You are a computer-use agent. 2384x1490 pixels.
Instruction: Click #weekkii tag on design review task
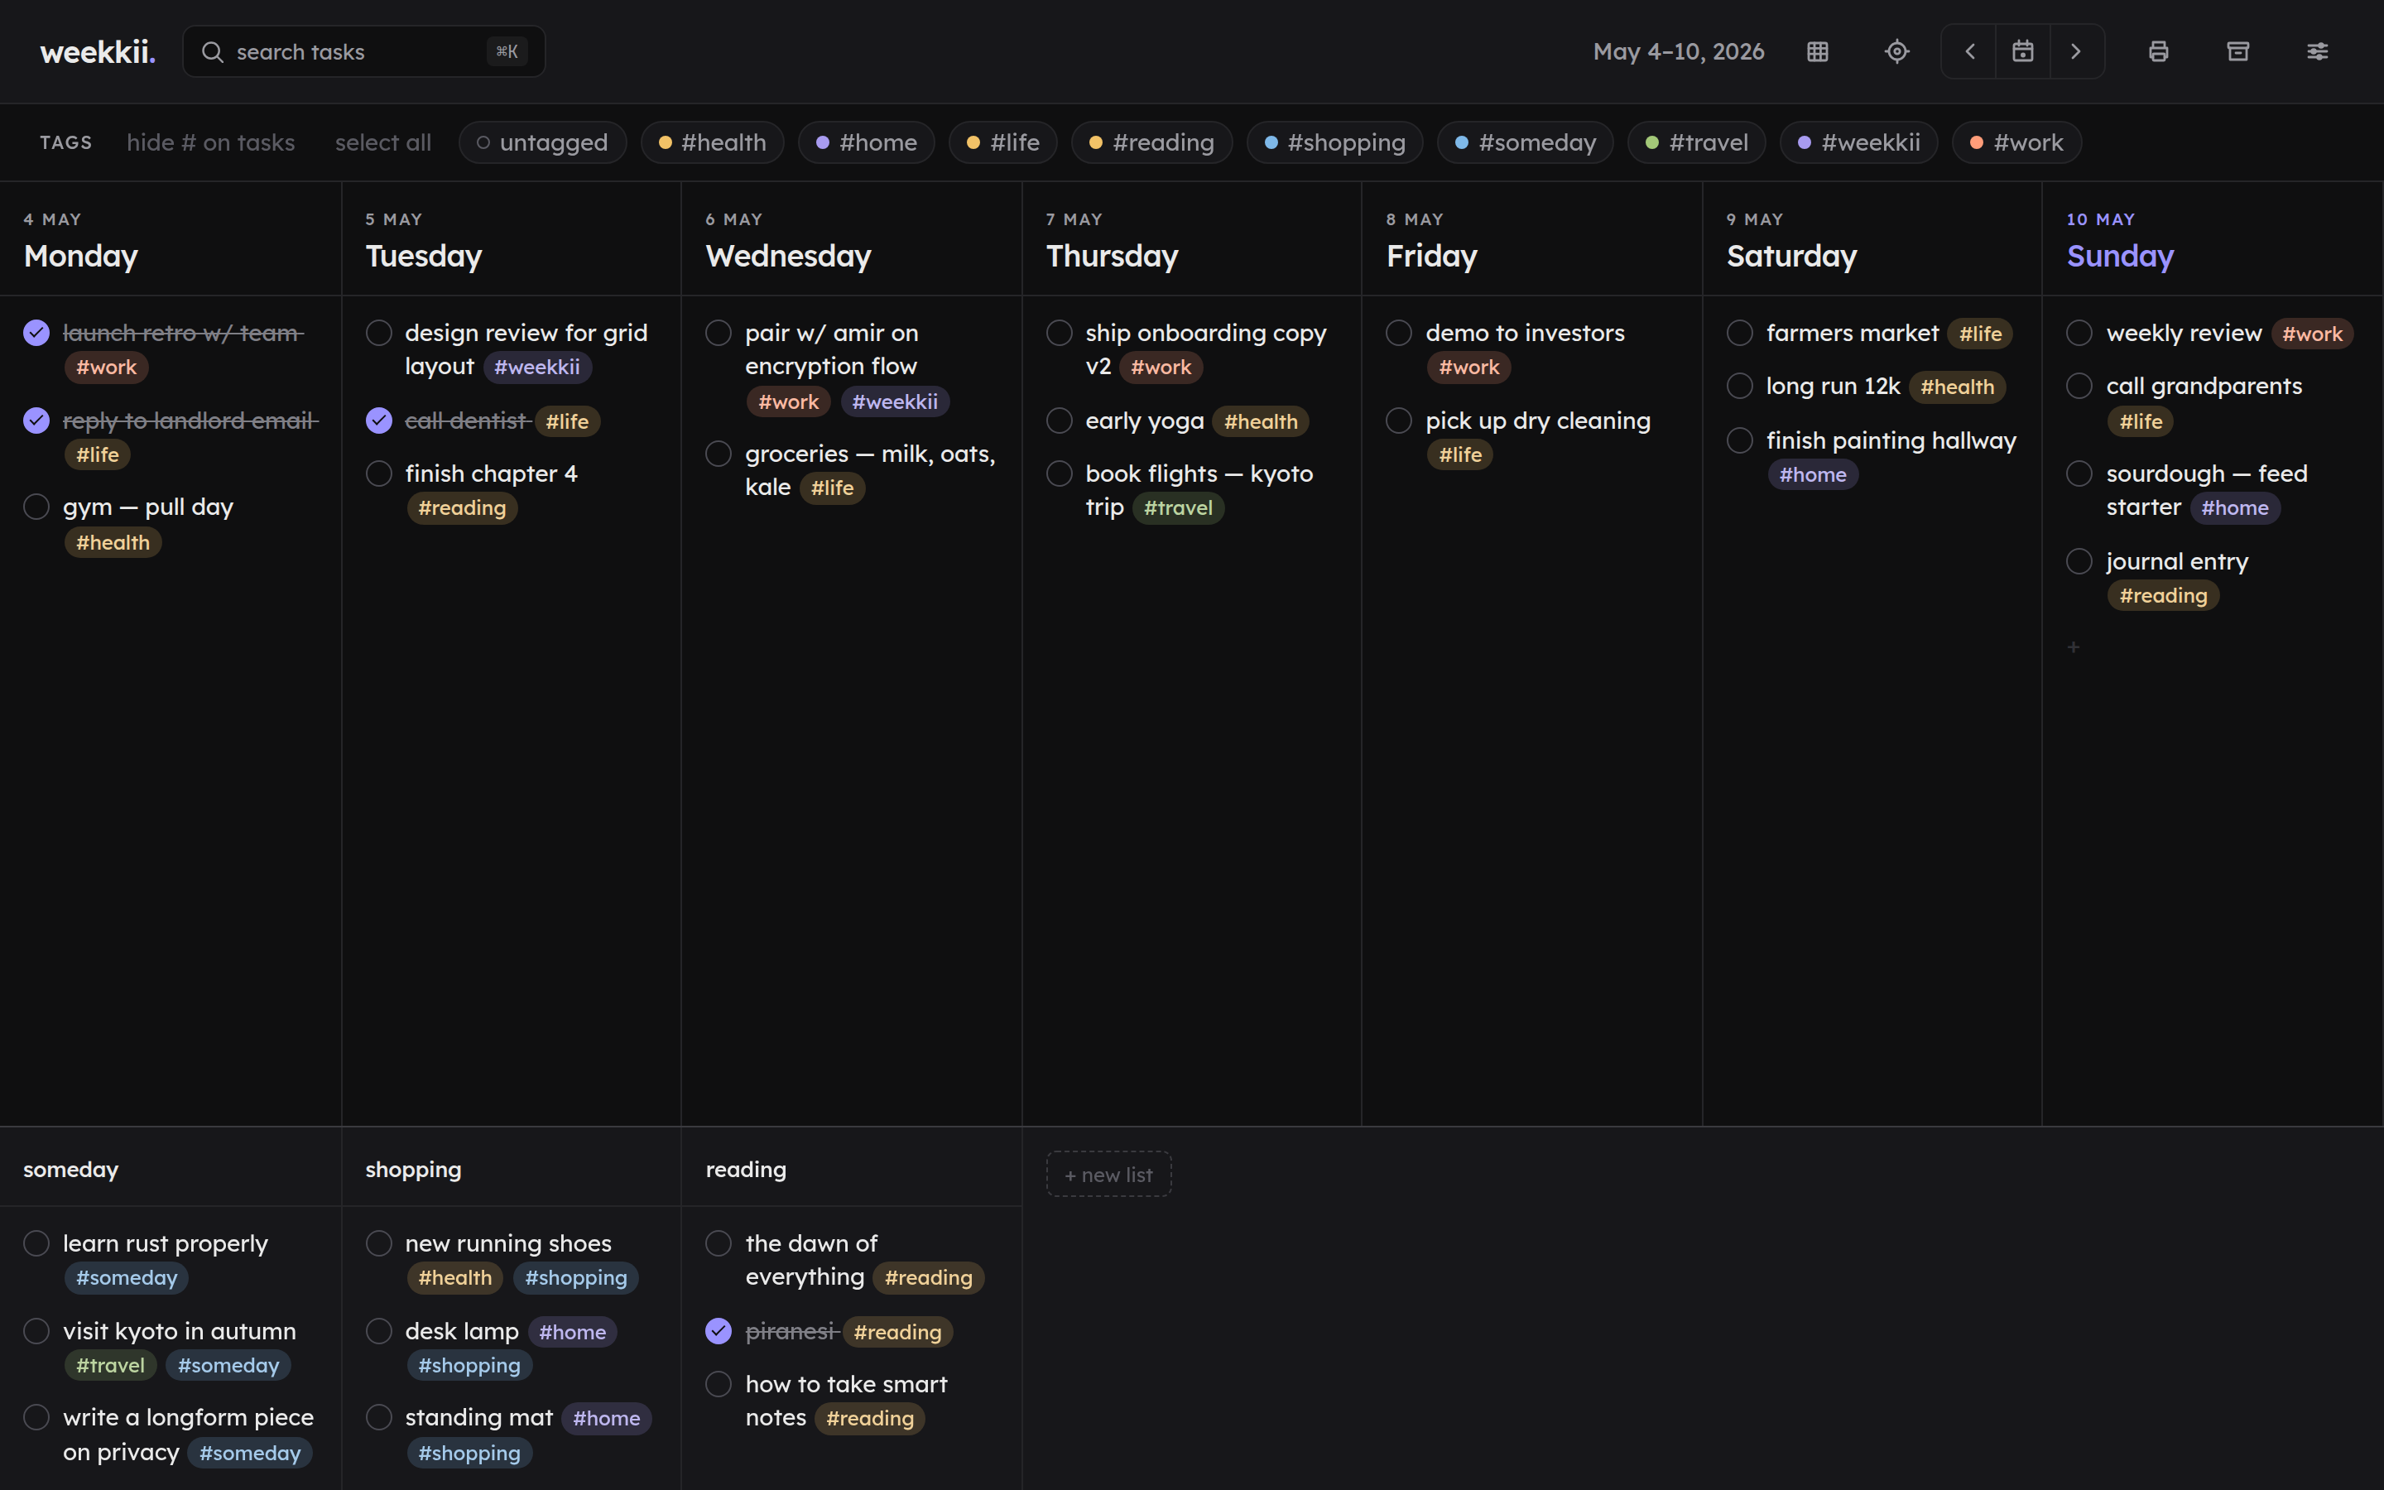coord(537,368)
